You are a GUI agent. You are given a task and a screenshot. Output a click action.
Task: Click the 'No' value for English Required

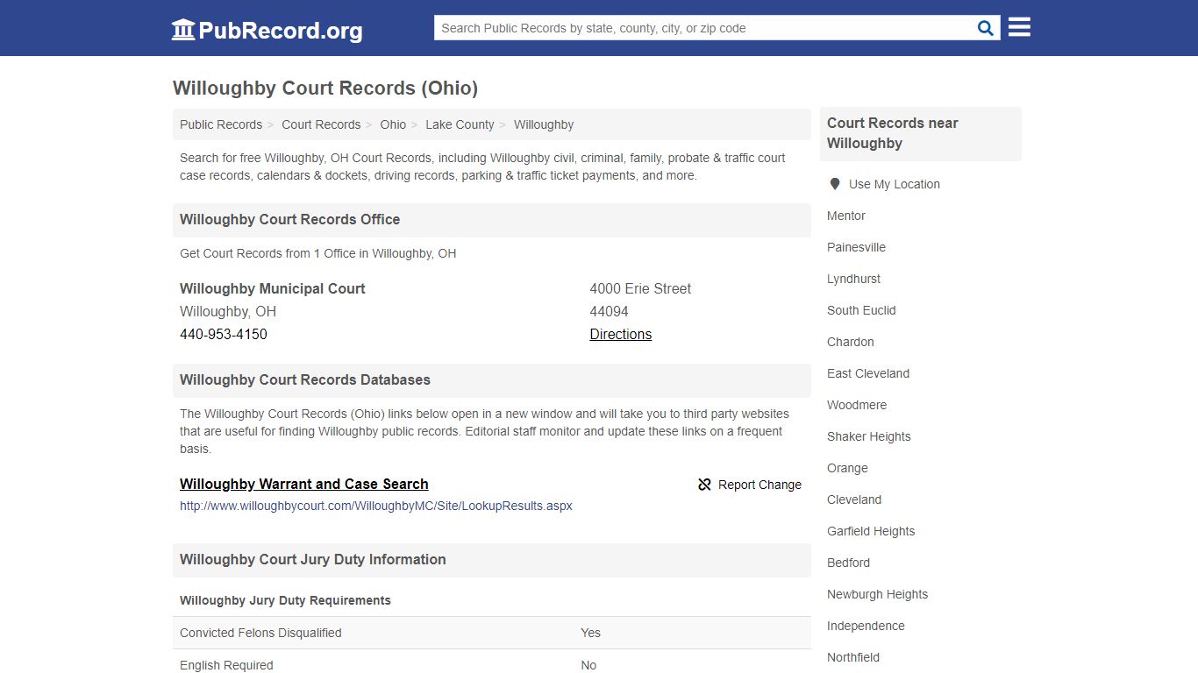pyautogui.click(x=588, y=665)
